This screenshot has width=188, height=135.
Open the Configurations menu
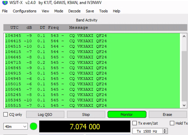(24, 11)
